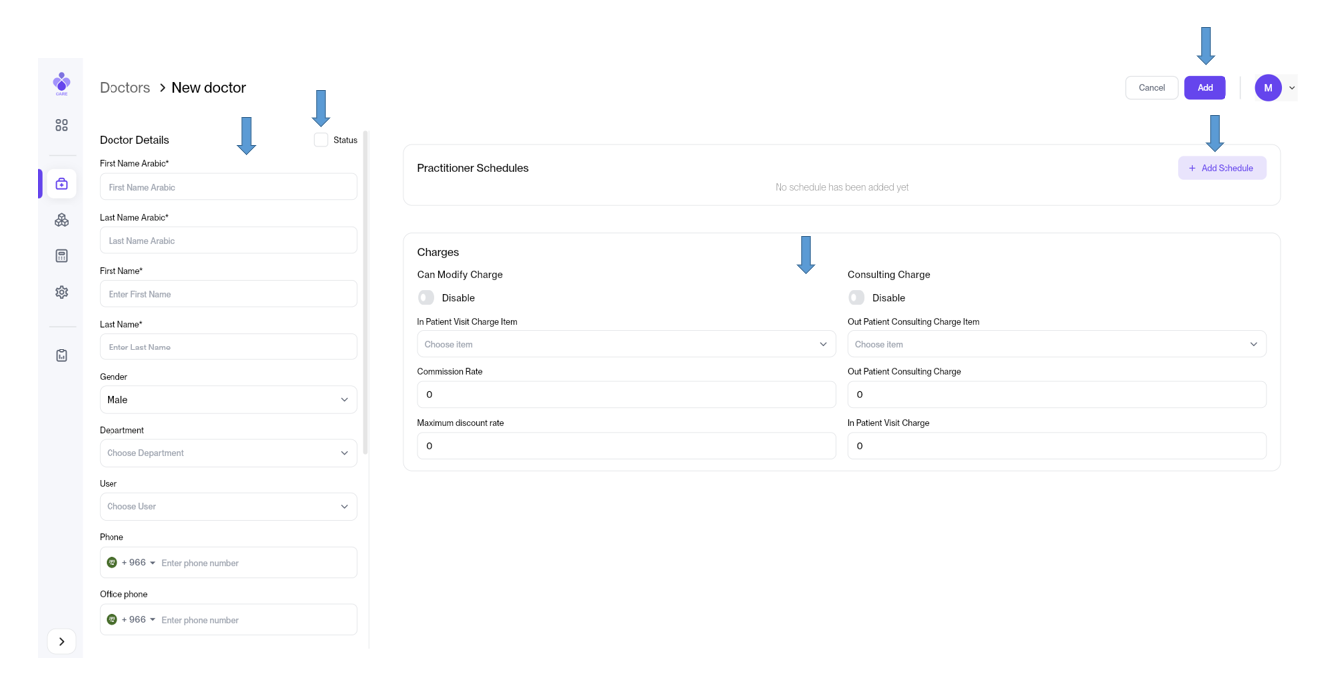Screen dimensions: 1336x698
Task: Open the dashboard grid icon in sidebar
Action: (61, 125)
